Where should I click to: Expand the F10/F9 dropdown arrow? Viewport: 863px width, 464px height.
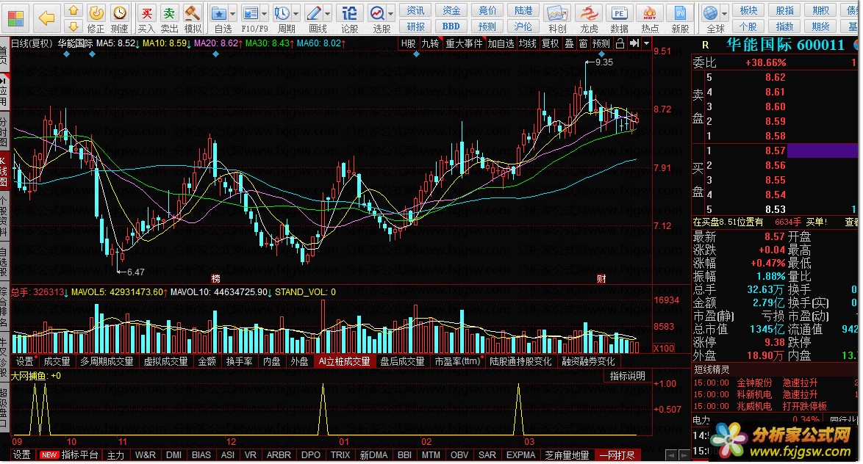265,13
